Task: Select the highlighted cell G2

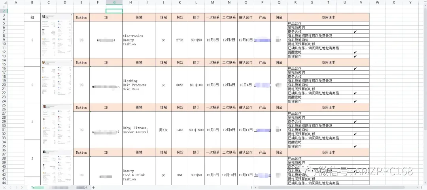Action: (114, 11)
